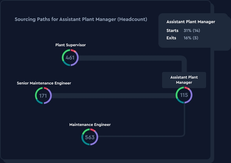
Task: Click the 31% (14) starts value
Action: click(x=192, y=30)
